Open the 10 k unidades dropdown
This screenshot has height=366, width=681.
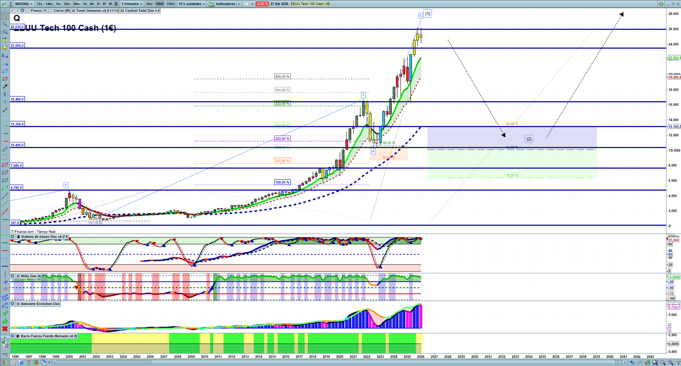(192, 4)
